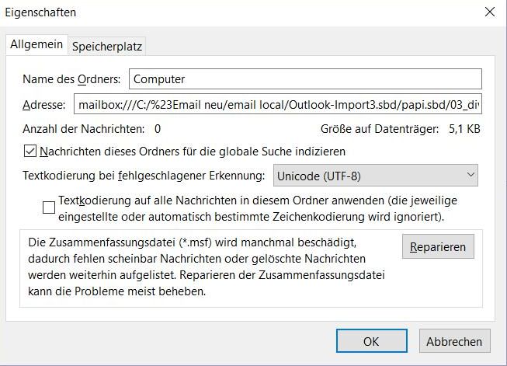Click the folder name field containing "Computer"
This screenshot has width=507, height=366.
click(x=304, y=78)
